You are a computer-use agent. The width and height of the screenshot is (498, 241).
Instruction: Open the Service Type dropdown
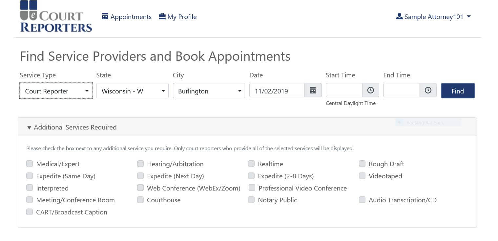pos(56,91)
